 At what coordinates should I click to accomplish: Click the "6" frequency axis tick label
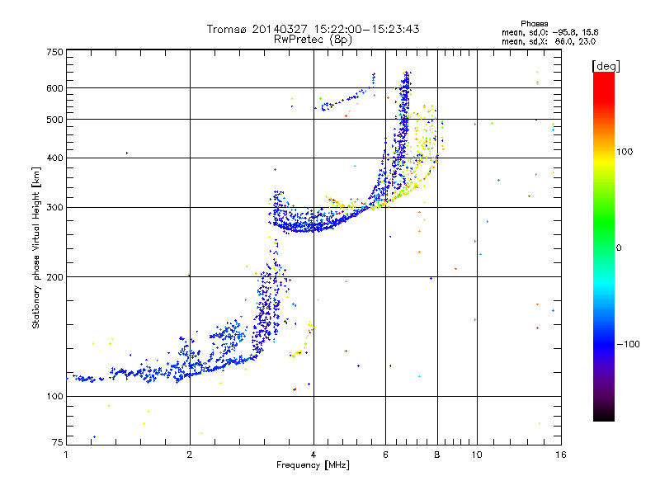coord(385,455)
